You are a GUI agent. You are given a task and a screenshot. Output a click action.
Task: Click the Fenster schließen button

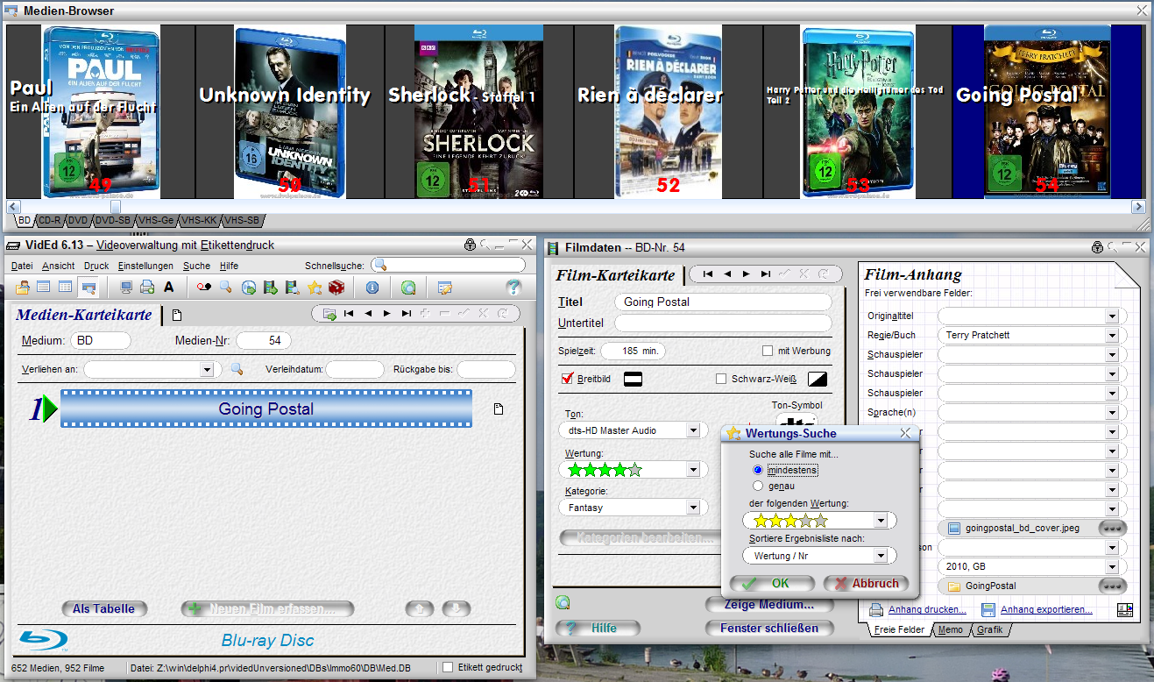[x=768, y=628]
